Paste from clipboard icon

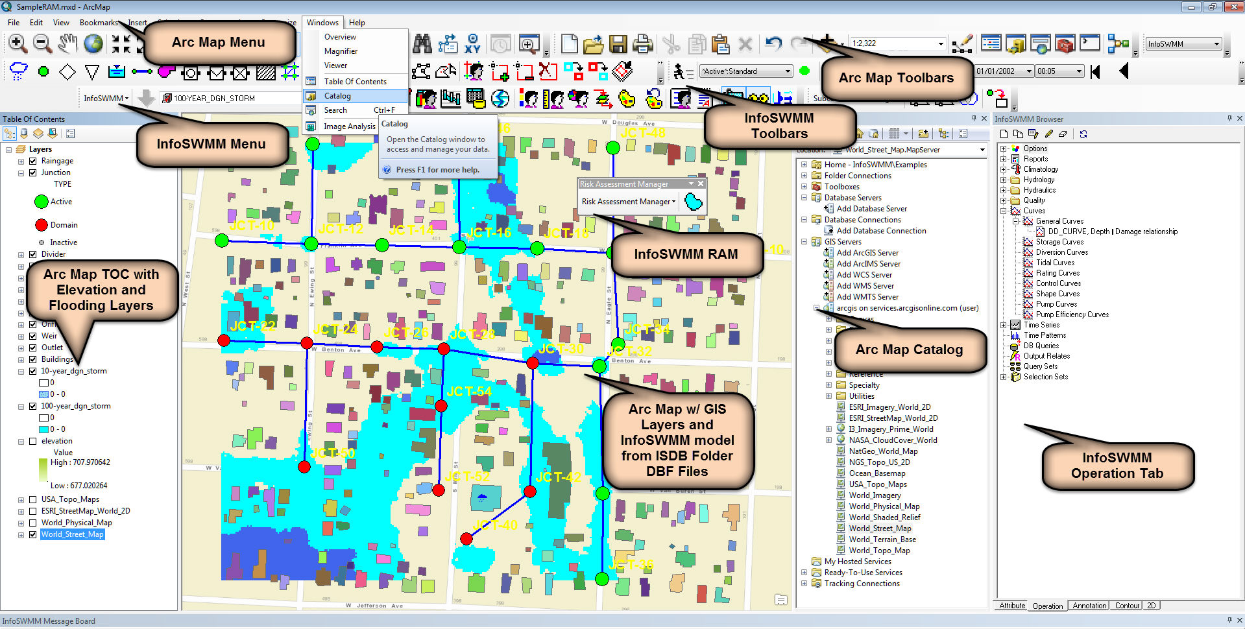pyautogui.click(x=720, y=43)
